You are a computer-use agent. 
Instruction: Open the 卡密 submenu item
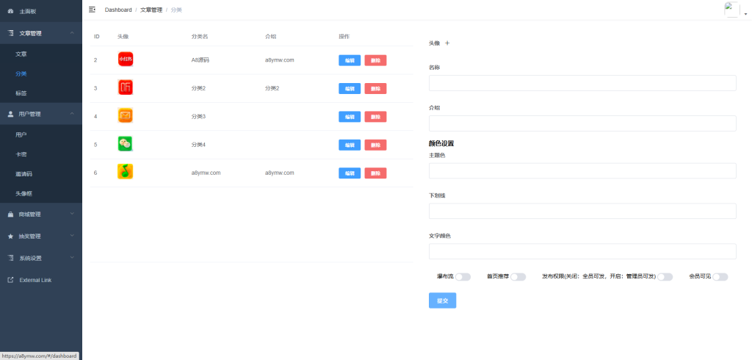pos(41,154)
